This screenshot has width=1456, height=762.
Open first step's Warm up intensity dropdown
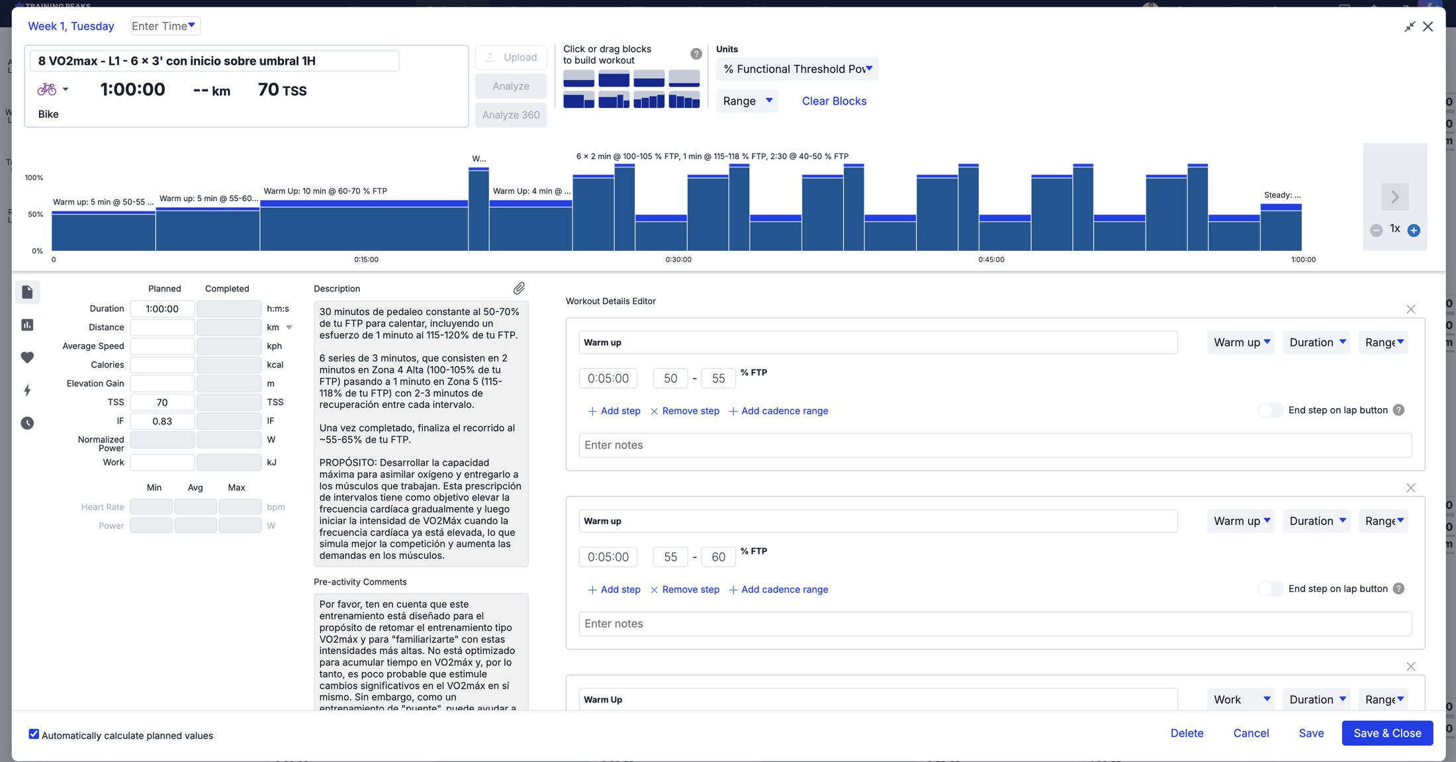[1241, 342]
